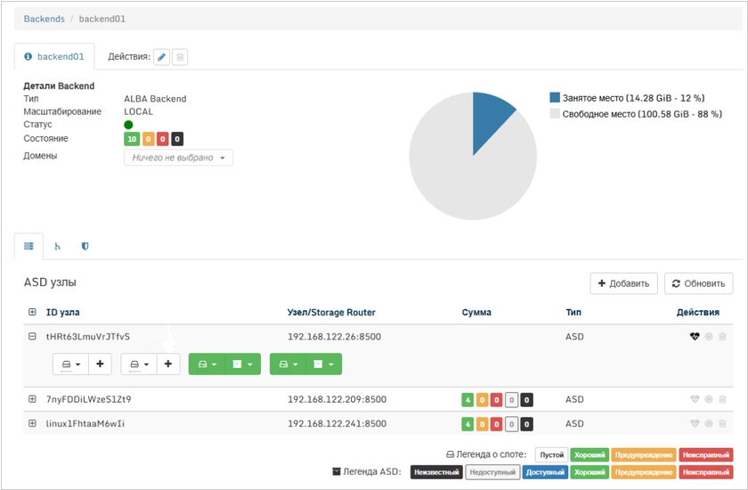Open the first empty slot's disk dropdown
Image resolution: width=748 pixels, height=490 pixels.
click(69, 364)
